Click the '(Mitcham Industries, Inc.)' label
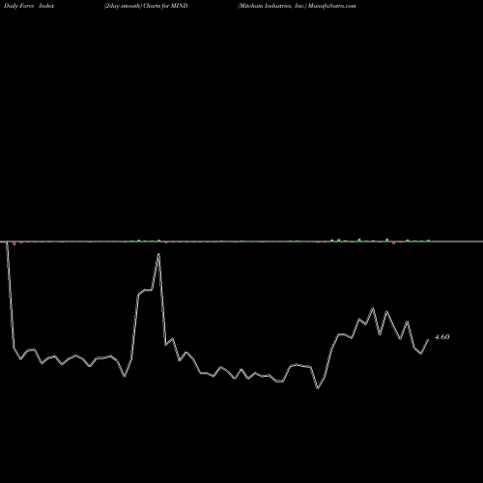The image size is (483, 483). pos(271,6)
